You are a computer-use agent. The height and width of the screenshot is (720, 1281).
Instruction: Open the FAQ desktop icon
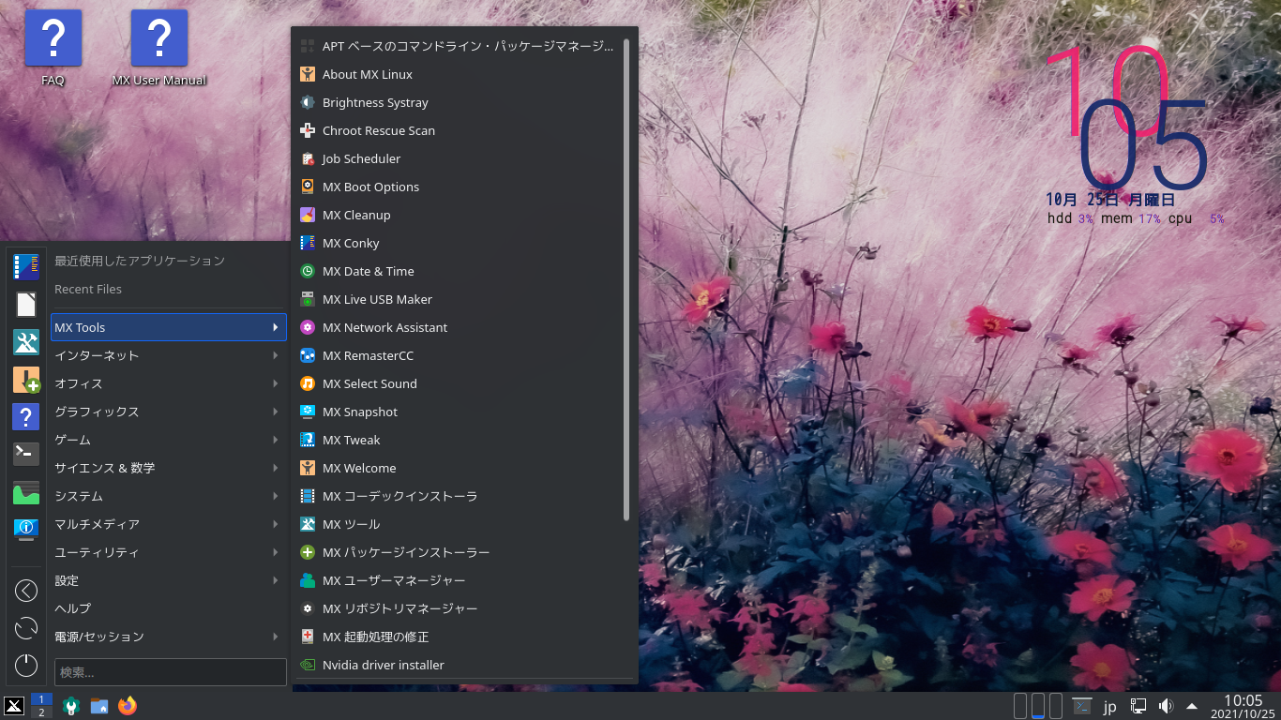point(53,49)
